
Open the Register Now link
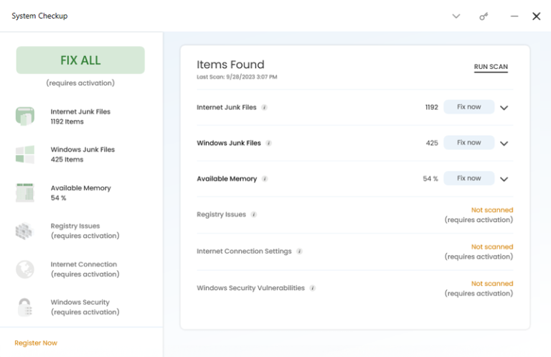pyautogui.click(x=36, y=343)
